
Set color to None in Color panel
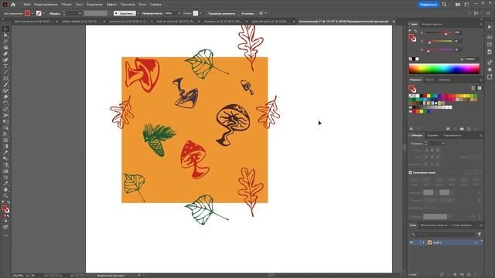click(x=411, y=59)
